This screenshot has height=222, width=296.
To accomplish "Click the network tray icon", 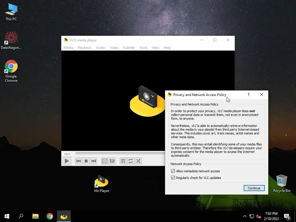I will [x=252, y=216].
